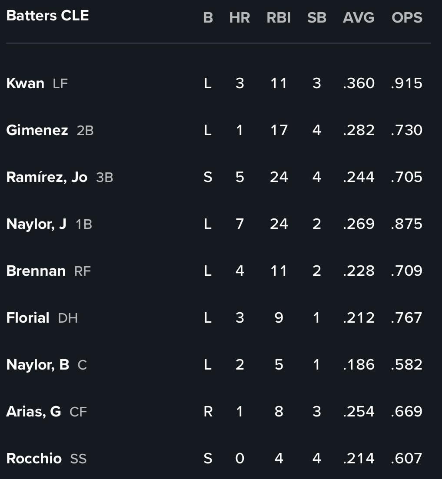Select Rocchio's .607 OPS value
442x479 pixels.
click(x=406, y=459)
